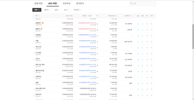The image size is (194, 100).
Task: Toggle the favorite star for COMP/BTC
Action: click(34, 24)
